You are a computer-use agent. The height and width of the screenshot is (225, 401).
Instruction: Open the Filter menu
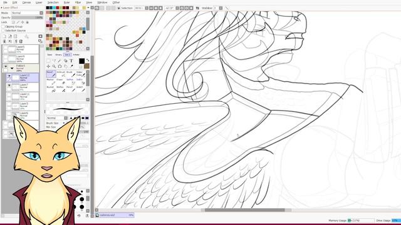click(78, 2)
